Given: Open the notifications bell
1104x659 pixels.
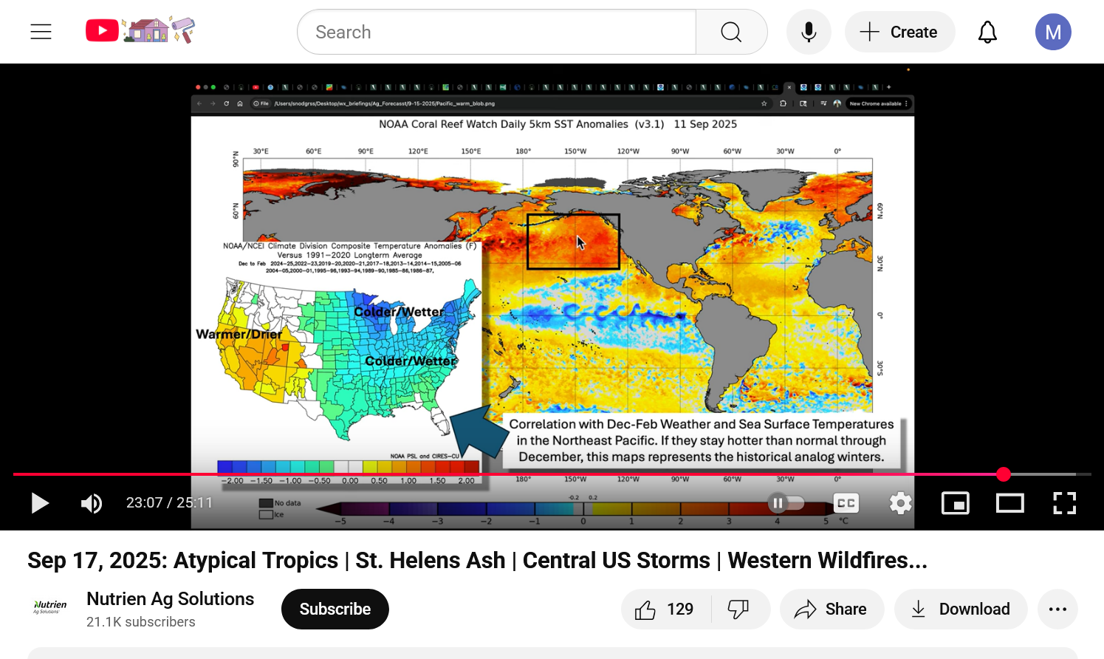Looking at the screenshot, I should [987, 32].
